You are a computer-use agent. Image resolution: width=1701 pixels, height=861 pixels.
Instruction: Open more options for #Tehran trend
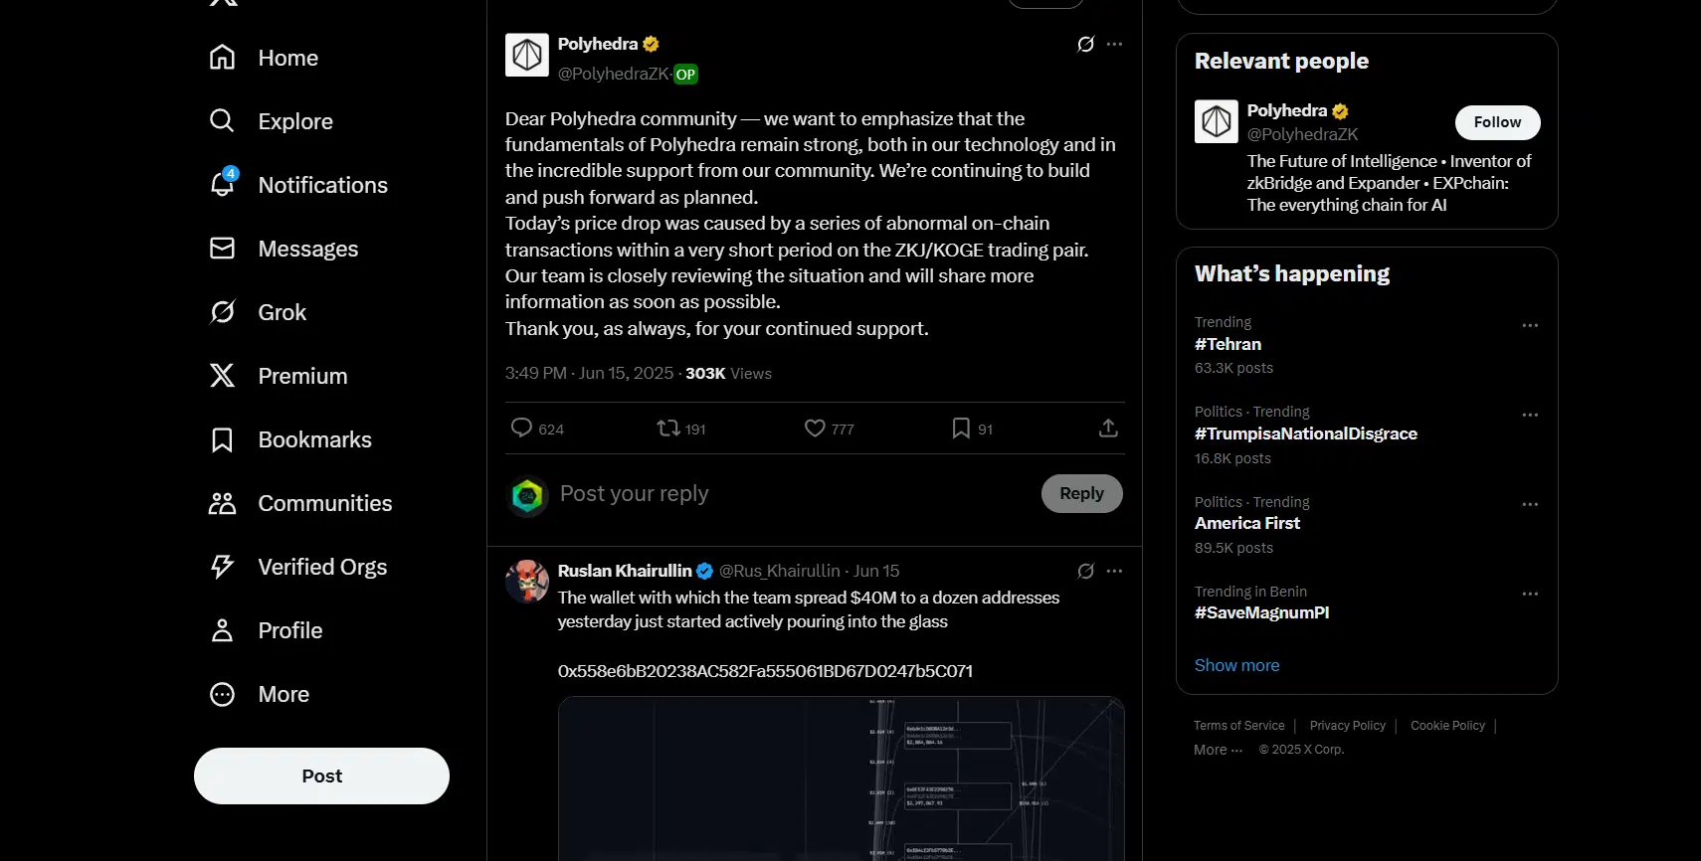[x=1530, y=325]
